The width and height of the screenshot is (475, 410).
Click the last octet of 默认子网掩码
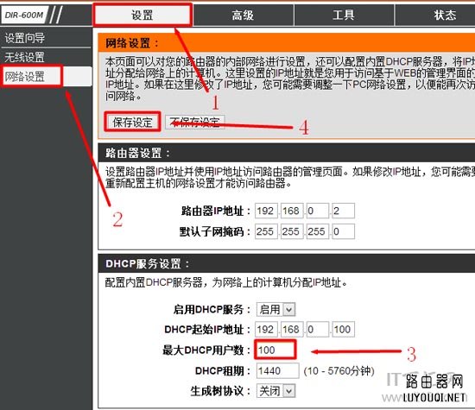point(343,231)
